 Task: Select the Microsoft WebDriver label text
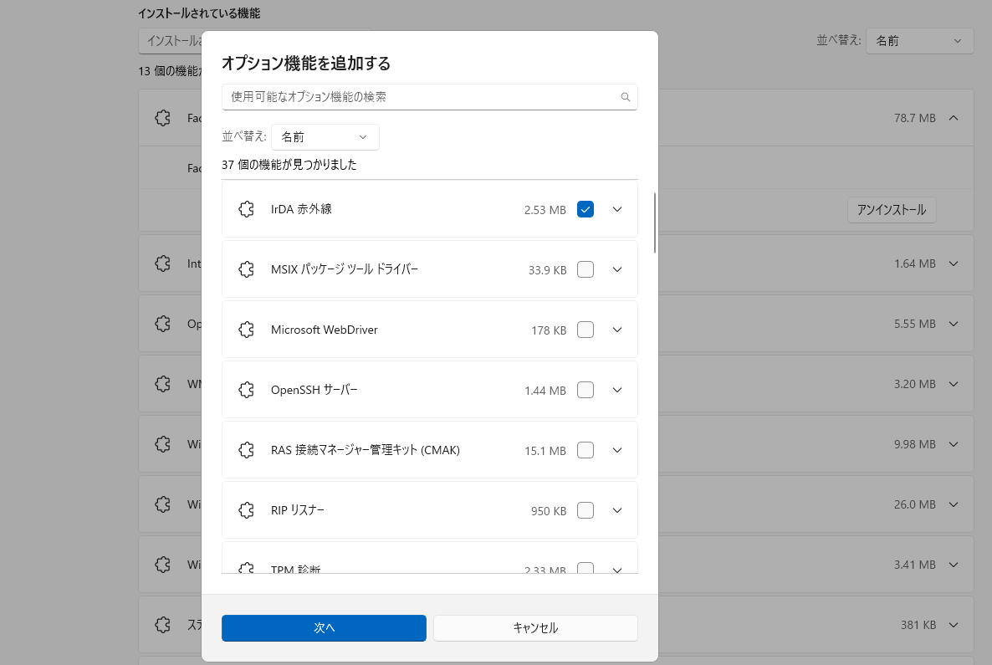tap(324, 330)
